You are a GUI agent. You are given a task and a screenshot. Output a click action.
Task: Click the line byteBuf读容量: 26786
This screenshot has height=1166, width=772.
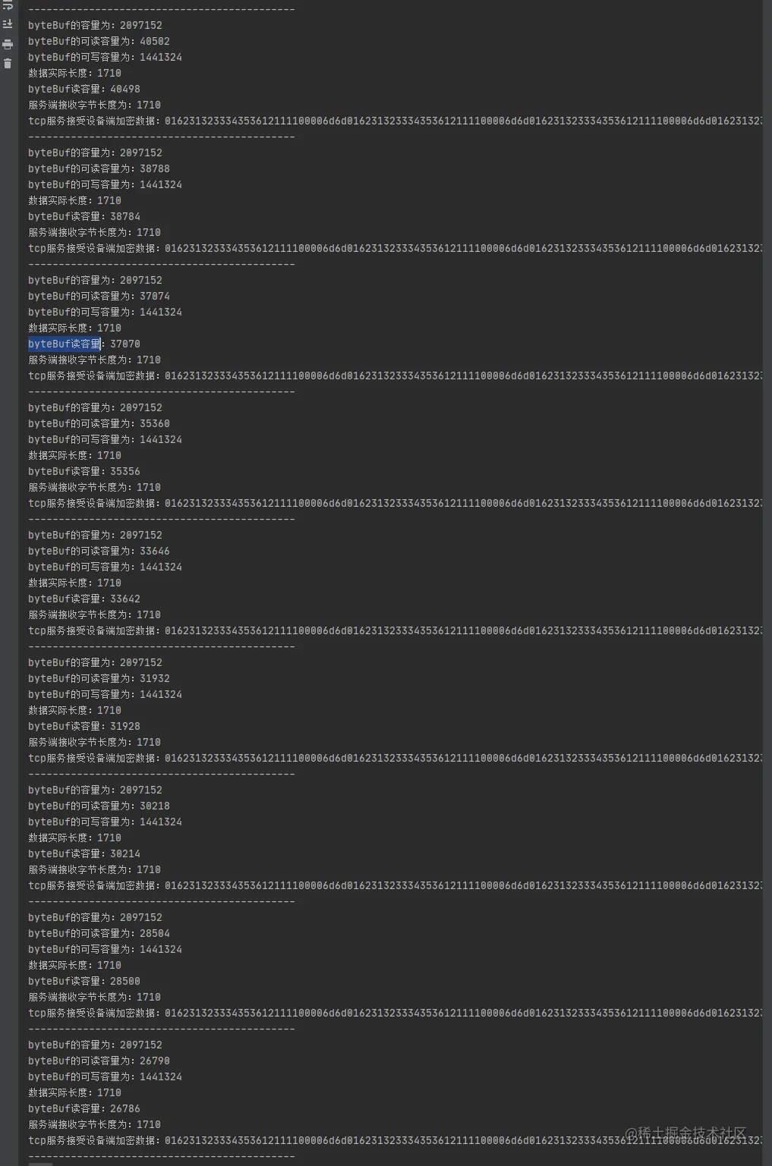[84, 1108]
